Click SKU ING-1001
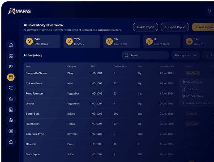The width and height of the screenshot is (214, 162). click(x=96, y=73)
